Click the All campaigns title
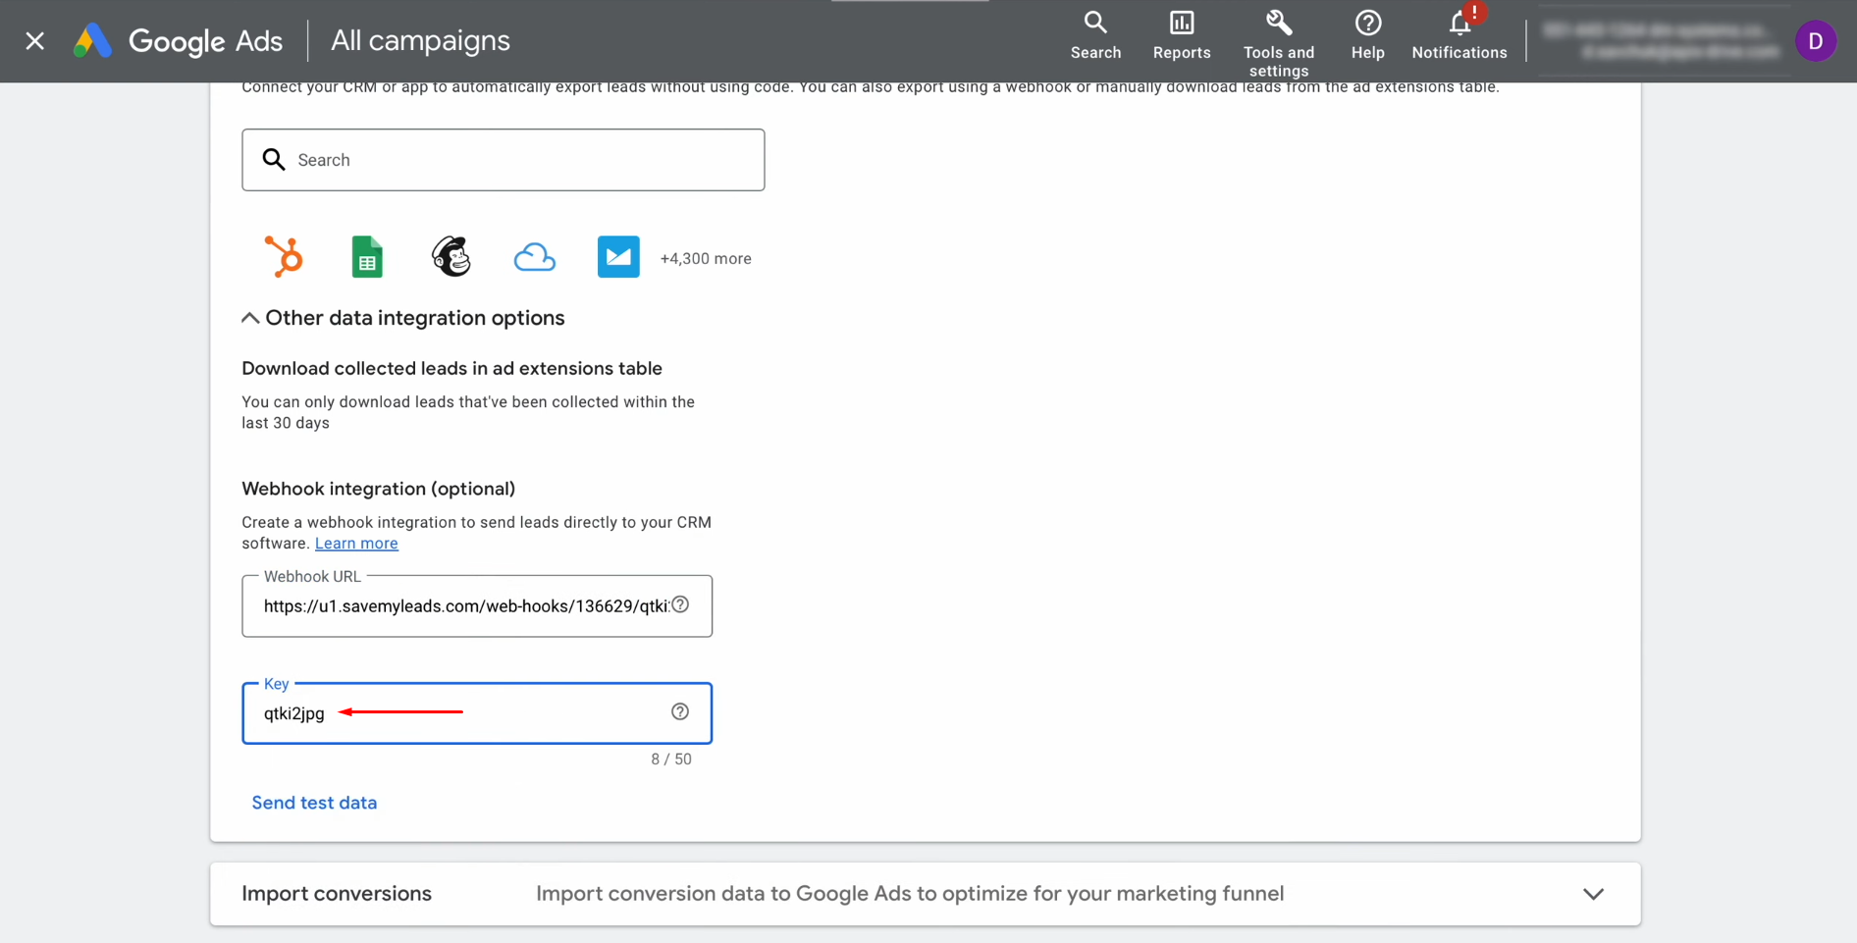This screenshot has height=943, width=1857. 420,40
